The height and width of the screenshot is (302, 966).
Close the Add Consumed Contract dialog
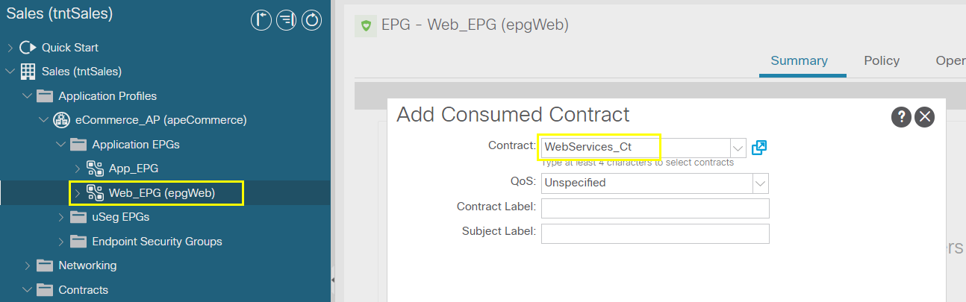click(924, 116)
